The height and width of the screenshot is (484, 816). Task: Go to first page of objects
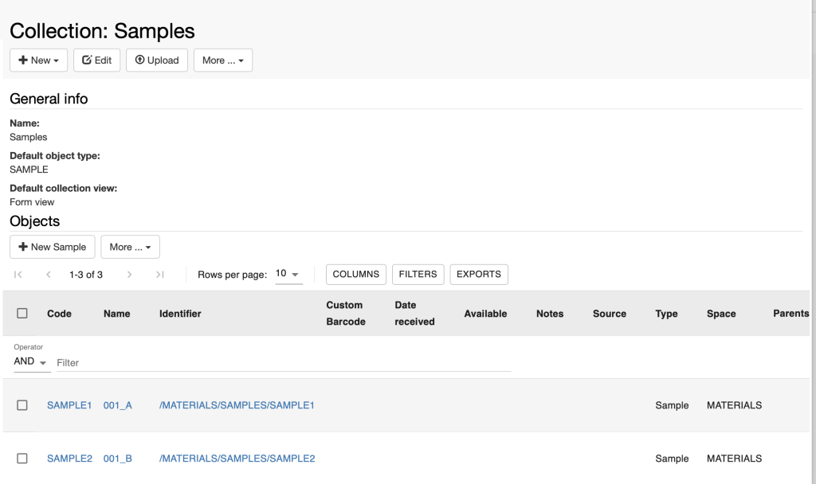[x=18, y=275]
